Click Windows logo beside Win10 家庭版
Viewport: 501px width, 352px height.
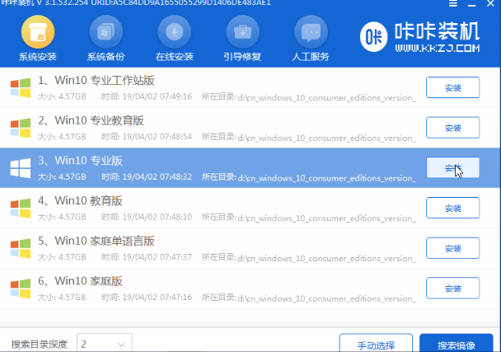pos(20,288)
